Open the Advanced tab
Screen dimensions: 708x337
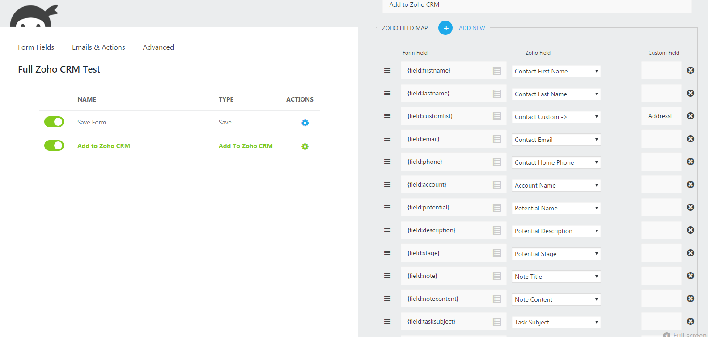[x=158, y=47]
